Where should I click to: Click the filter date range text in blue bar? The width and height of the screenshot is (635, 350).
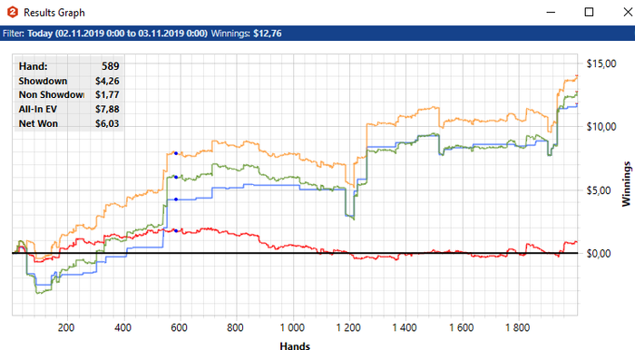[x=117, y=34]
